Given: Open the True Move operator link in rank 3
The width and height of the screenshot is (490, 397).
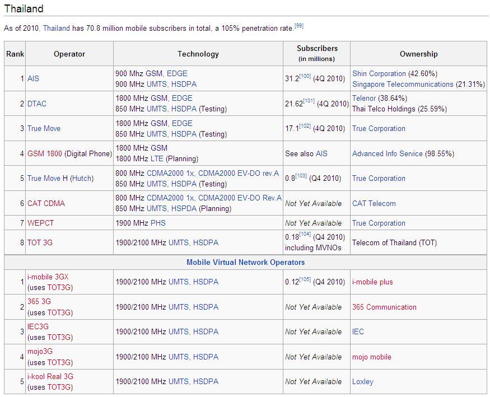Looking at the screenshot, I should [44, 128].
